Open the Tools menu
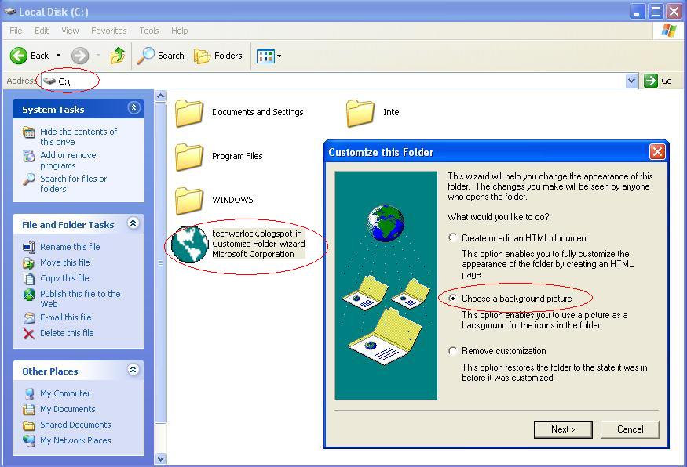 (x=148, y=31)
